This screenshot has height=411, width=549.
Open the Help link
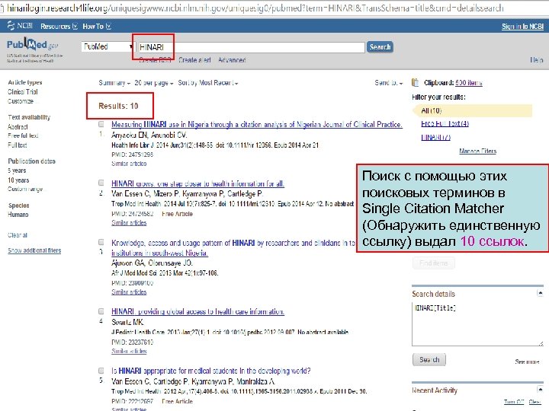click(x=537, y=60)
